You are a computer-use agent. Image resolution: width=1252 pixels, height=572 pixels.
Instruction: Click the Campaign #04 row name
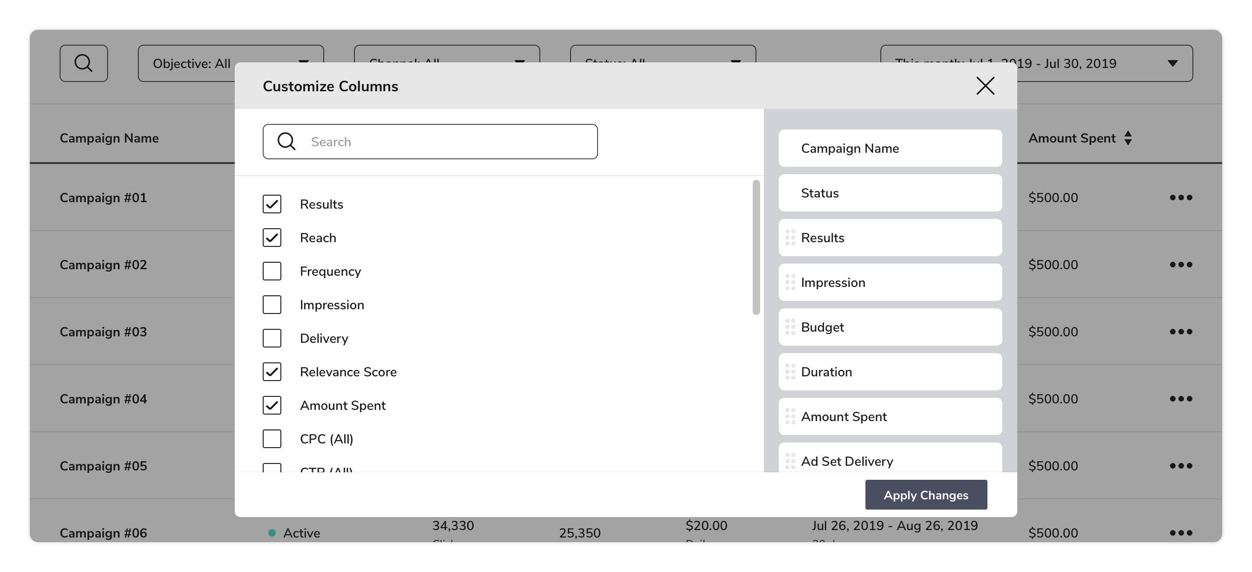click(103, 399)
